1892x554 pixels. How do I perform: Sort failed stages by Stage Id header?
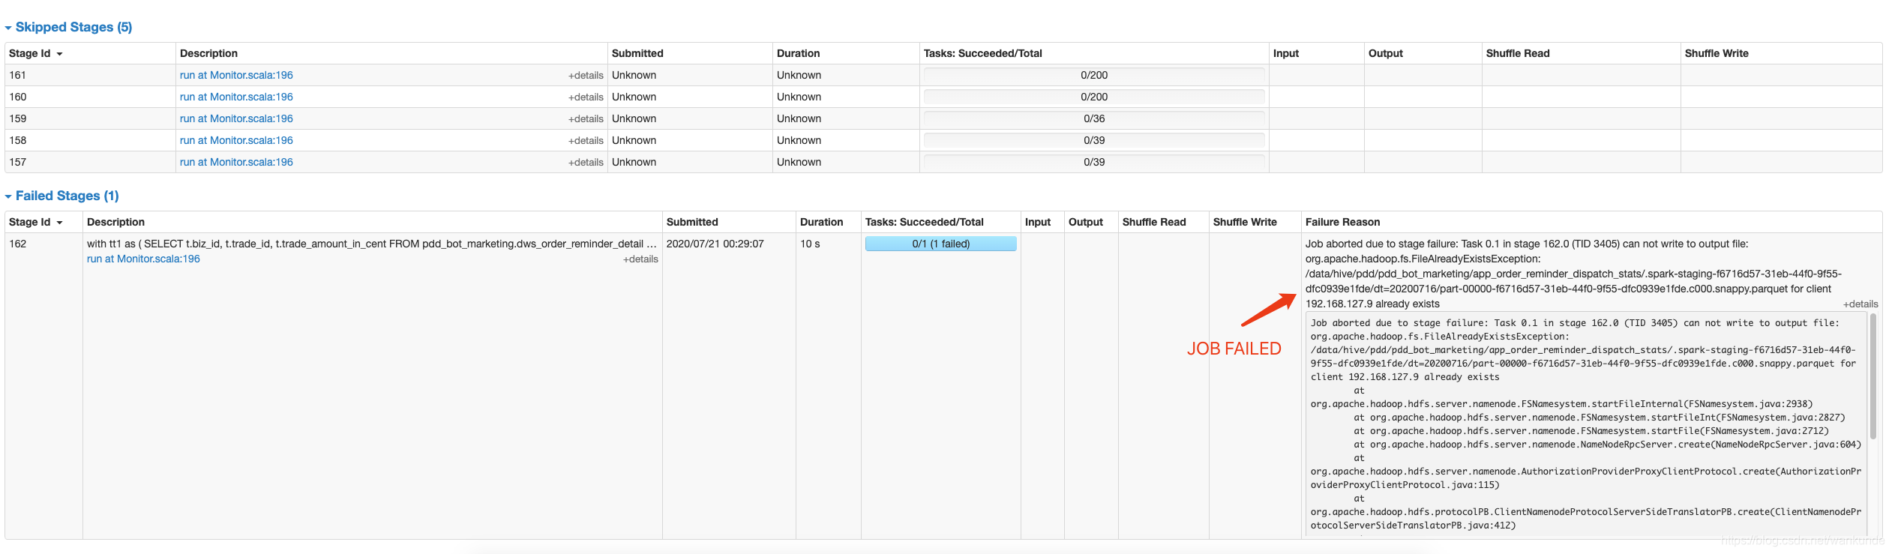click(x=35, y=222)
